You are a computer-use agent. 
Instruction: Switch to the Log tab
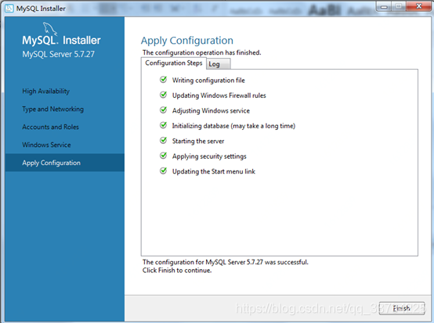click(x=218, y=64)
